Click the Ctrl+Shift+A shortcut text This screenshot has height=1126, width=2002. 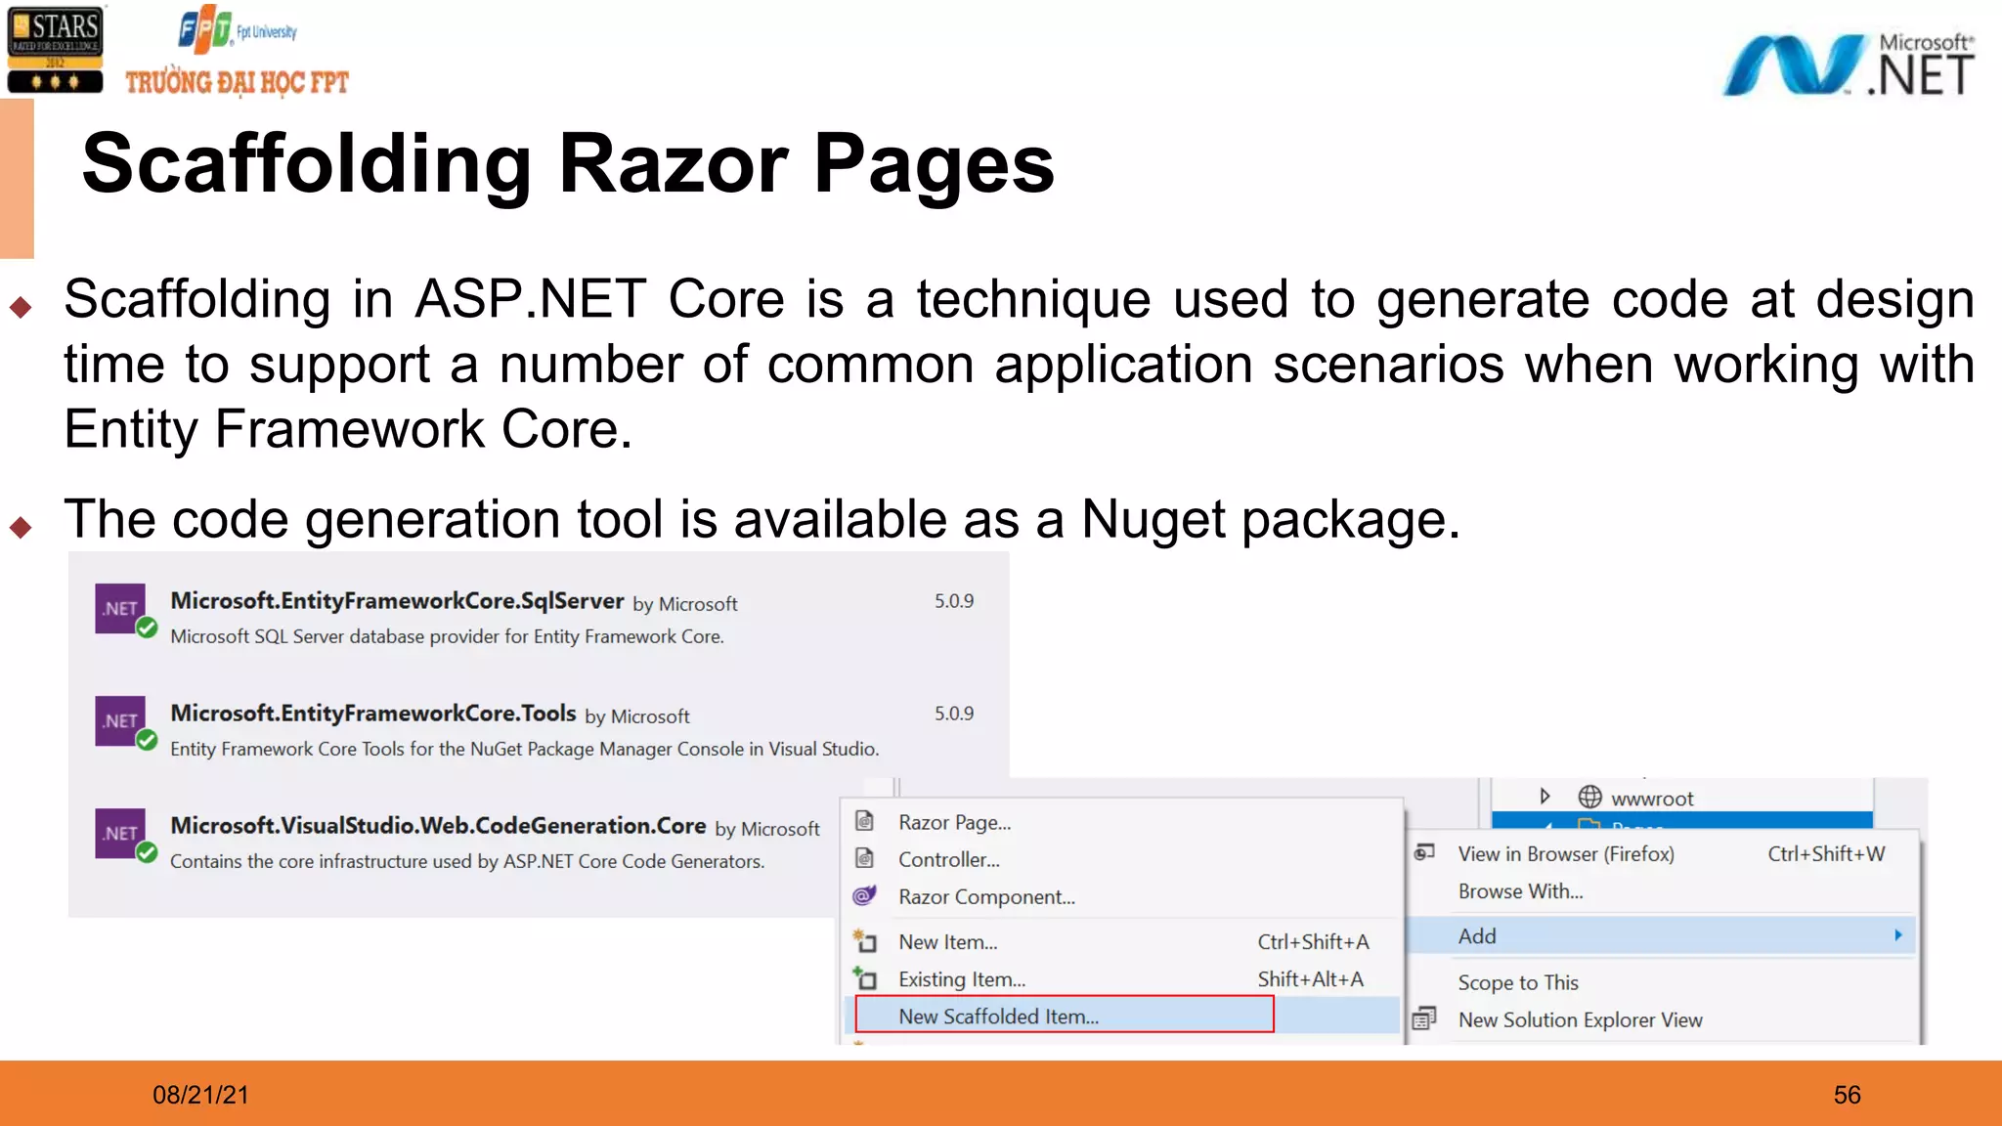pyautogui.click(x=1313, y=941)
